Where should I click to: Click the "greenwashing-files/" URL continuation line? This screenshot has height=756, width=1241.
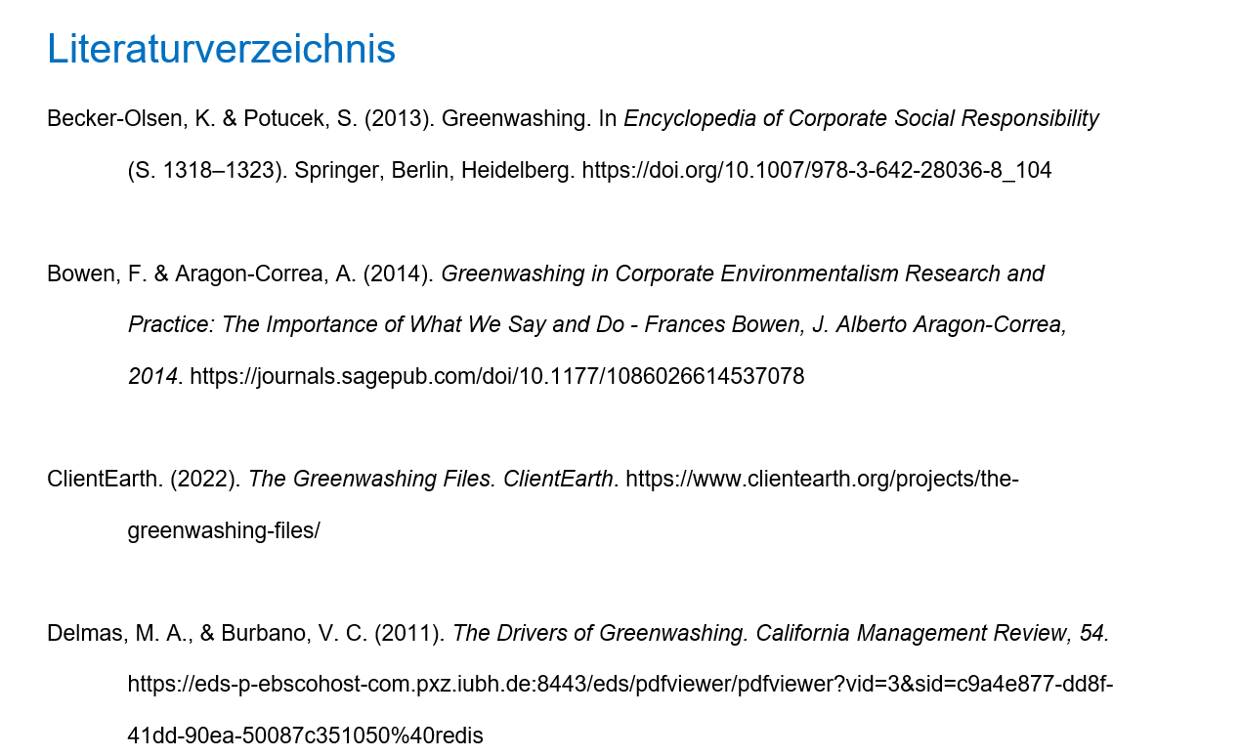click(x=224, y=530)
